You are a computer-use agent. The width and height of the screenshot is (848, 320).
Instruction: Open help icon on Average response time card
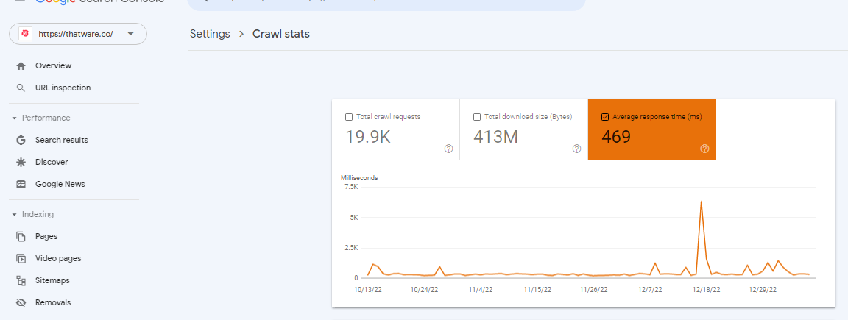pos(704,149)
